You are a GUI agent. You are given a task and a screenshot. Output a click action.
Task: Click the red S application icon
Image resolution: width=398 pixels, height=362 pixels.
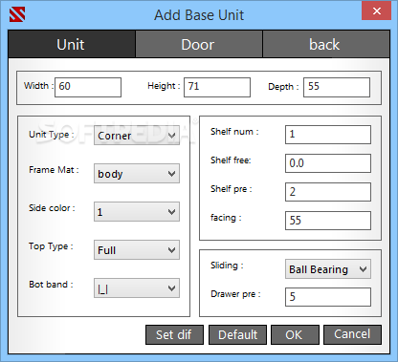(17, 15)
